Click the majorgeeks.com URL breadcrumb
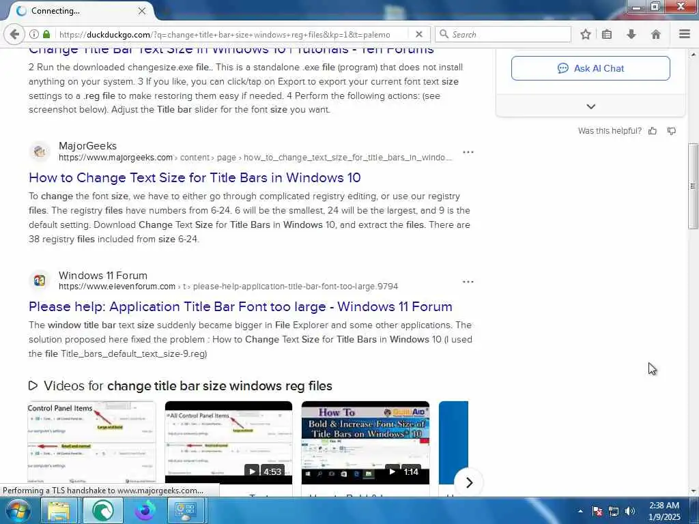699x524 pixels. pyautogui.click(x=255, y=158)
